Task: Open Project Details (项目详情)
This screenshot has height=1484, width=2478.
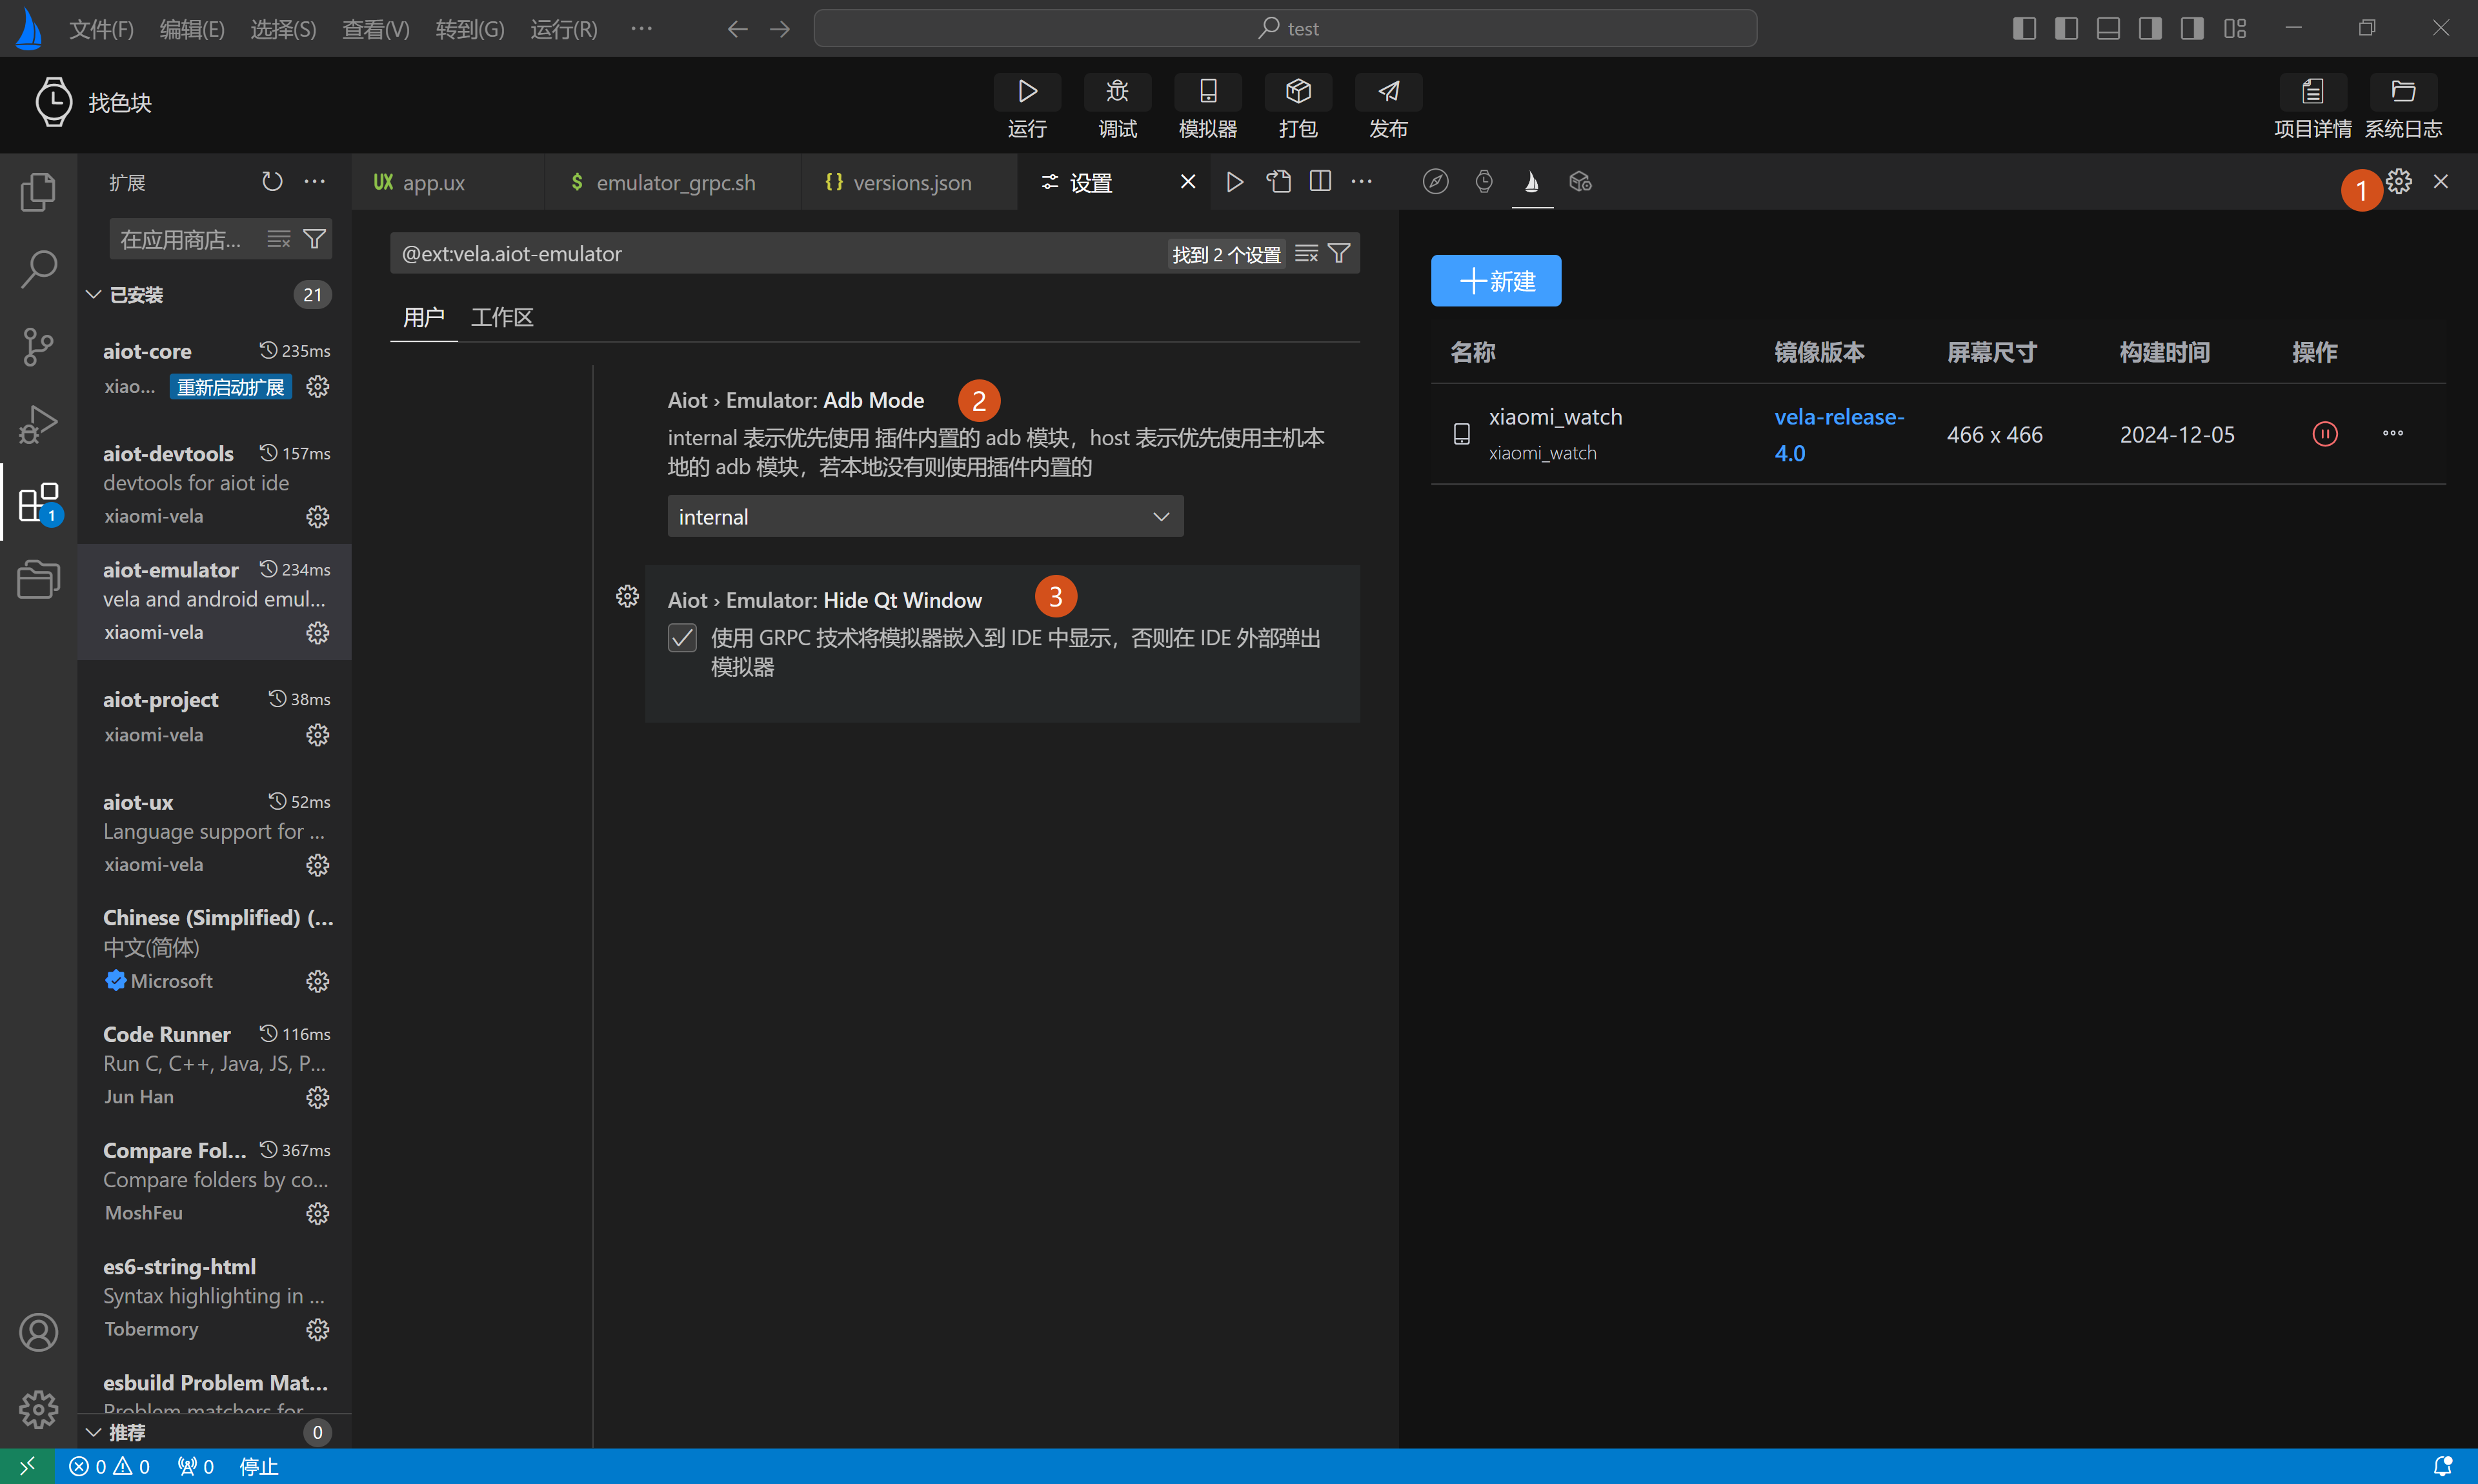Action: point(2312,92)
